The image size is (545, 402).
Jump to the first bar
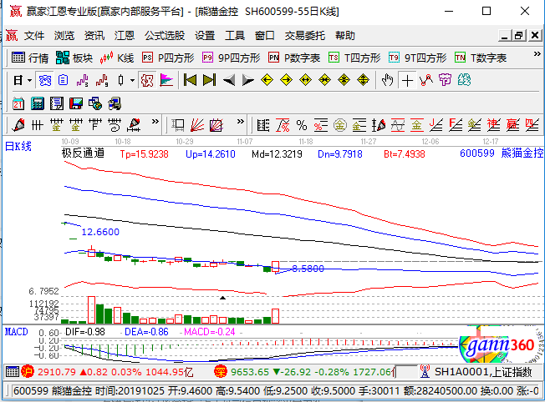pos(190,80)
